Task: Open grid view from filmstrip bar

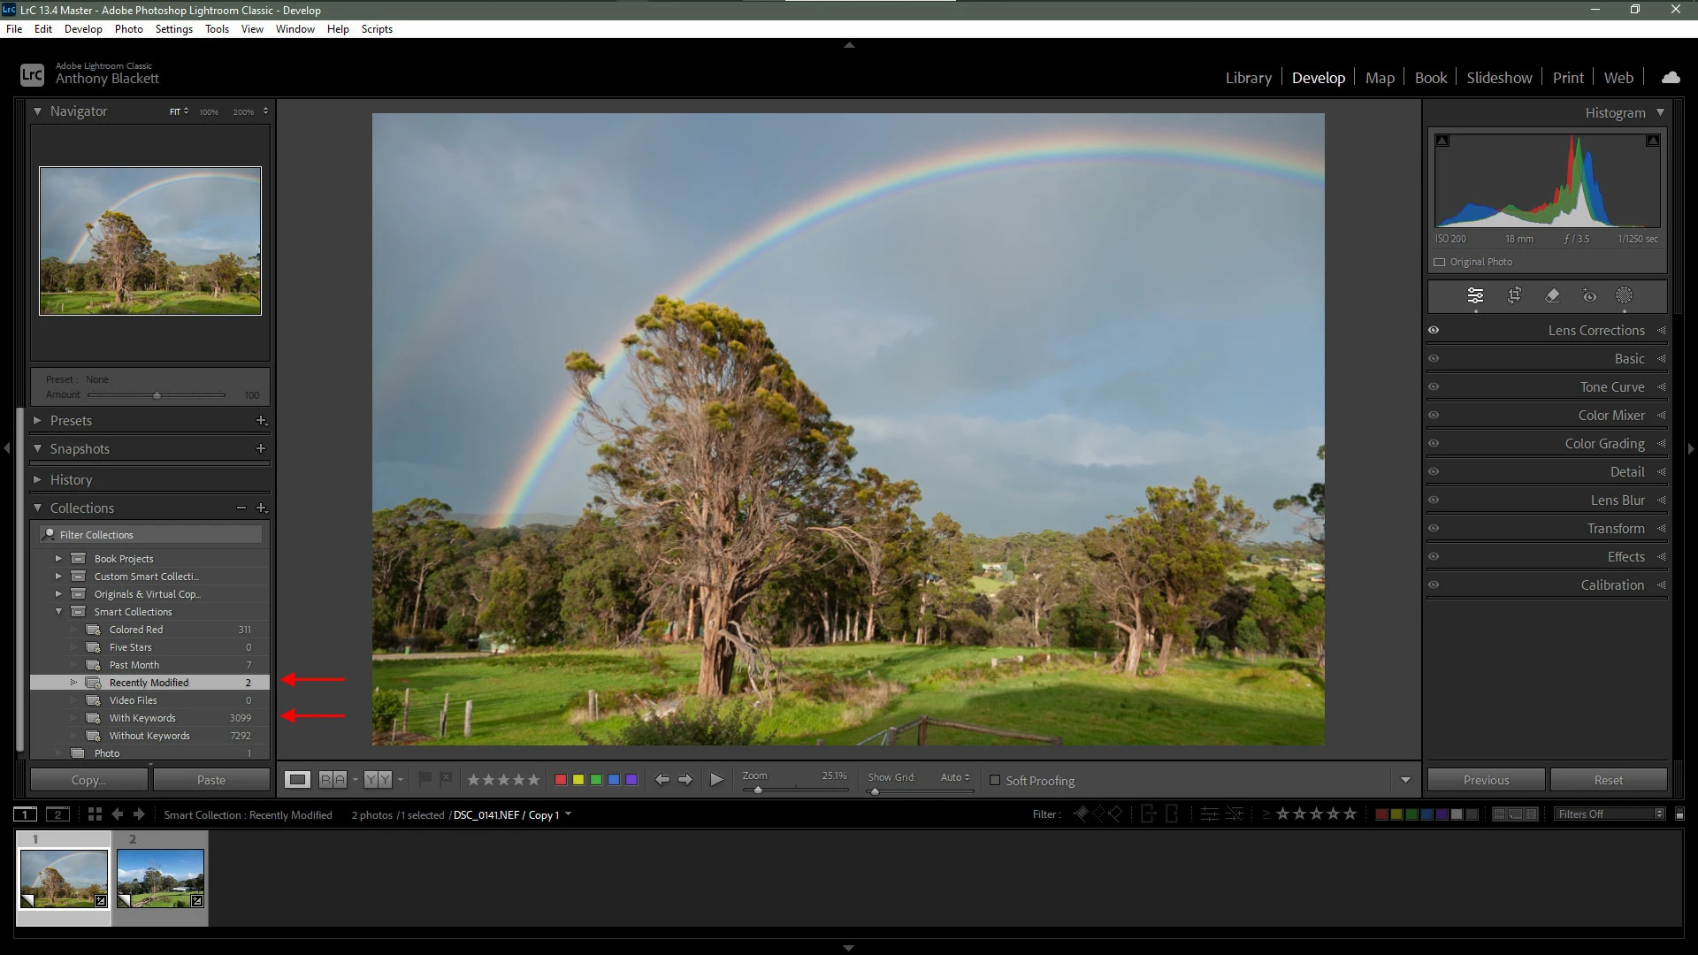Action: point(95,814)
